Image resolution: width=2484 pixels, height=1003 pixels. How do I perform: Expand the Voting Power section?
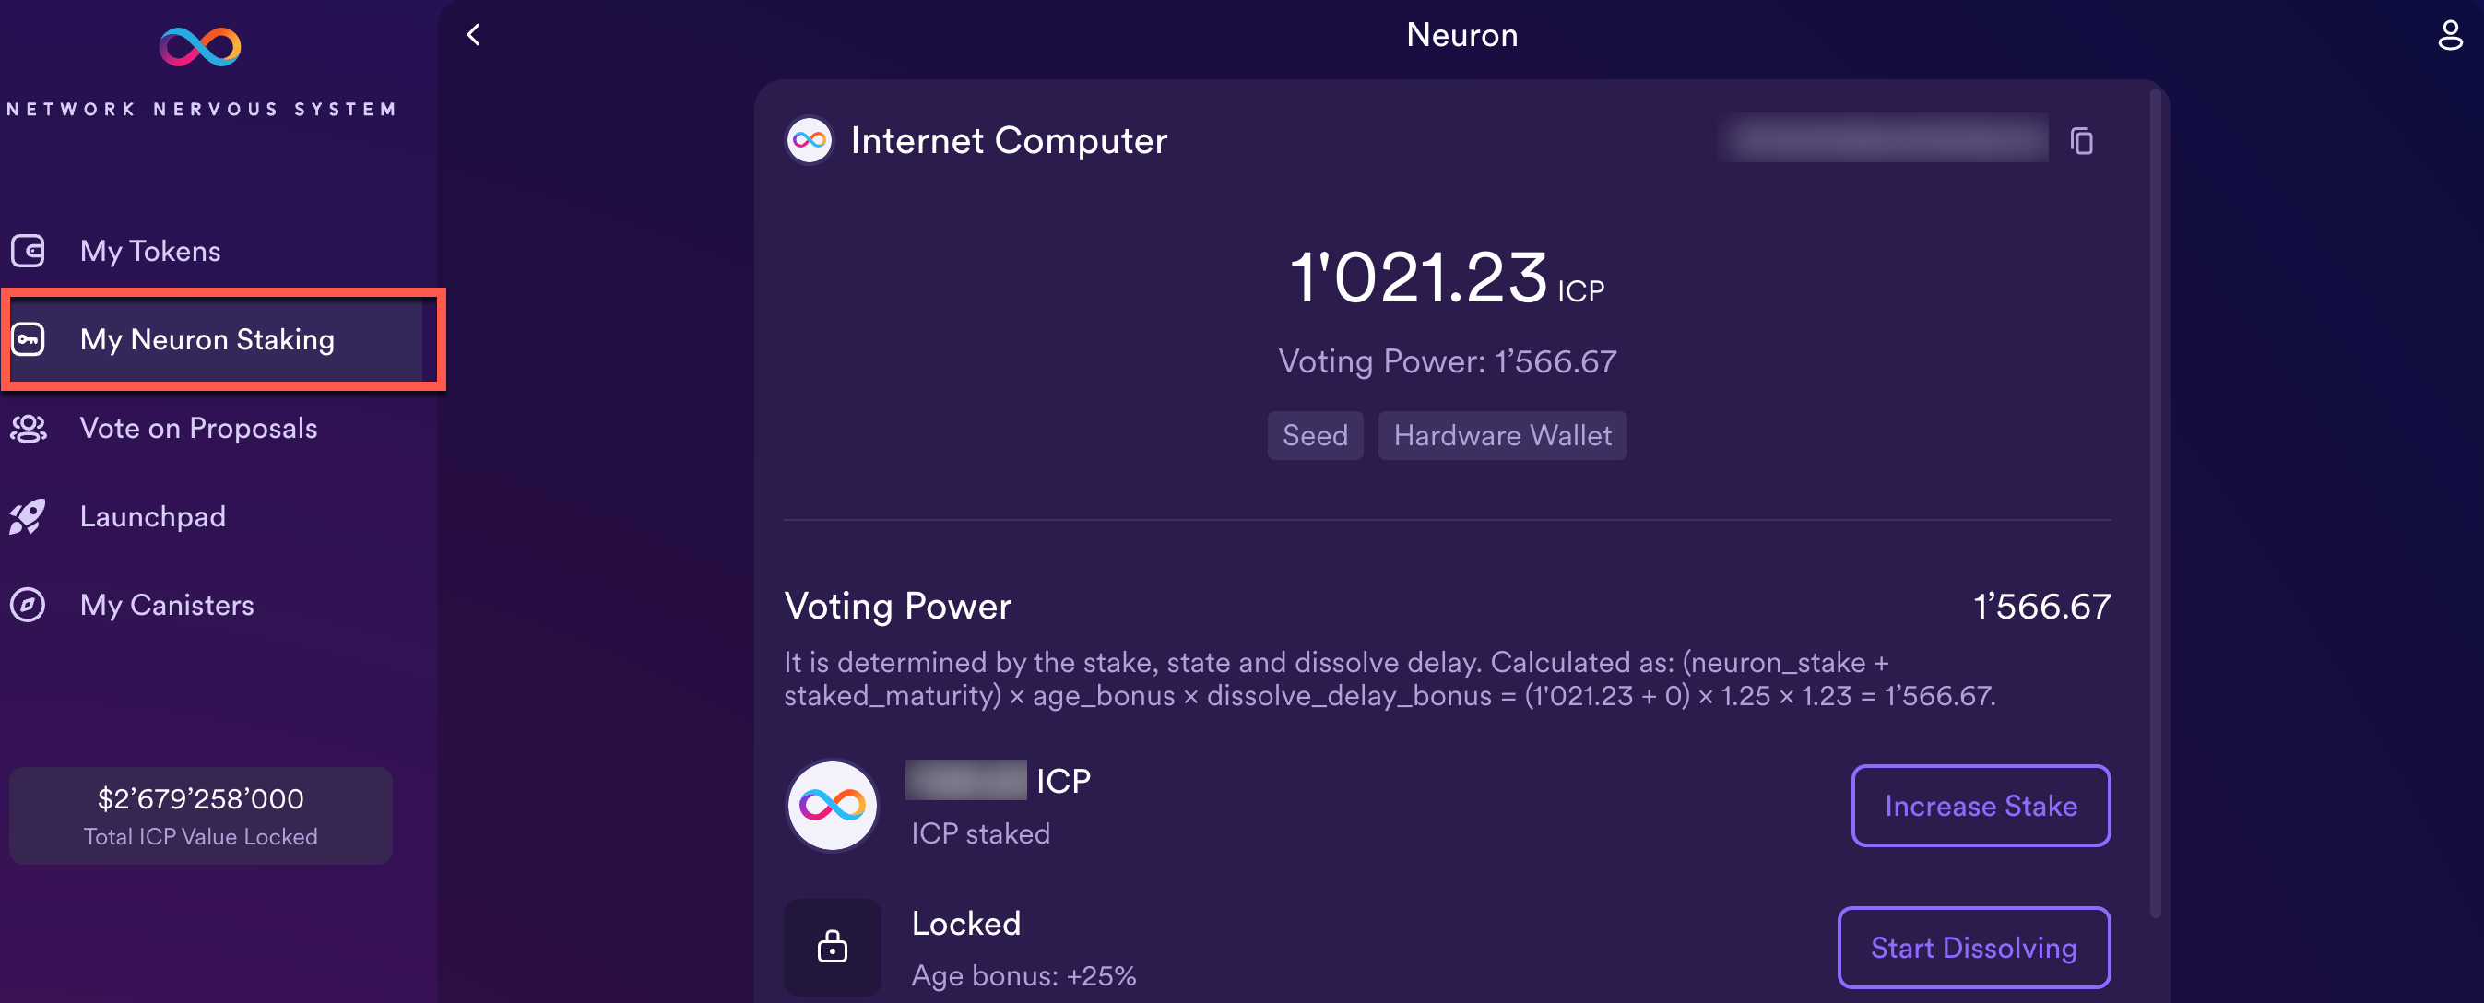(x=898, y=607)
